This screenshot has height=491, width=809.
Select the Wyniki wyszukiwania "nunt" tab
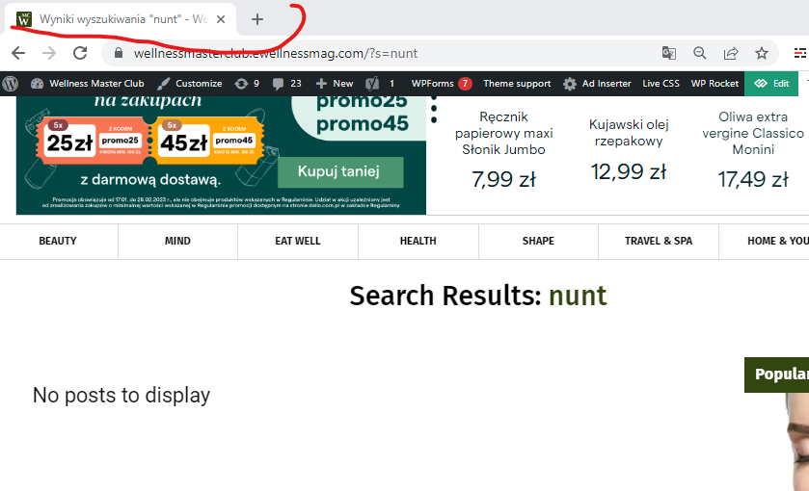[121, 19]
